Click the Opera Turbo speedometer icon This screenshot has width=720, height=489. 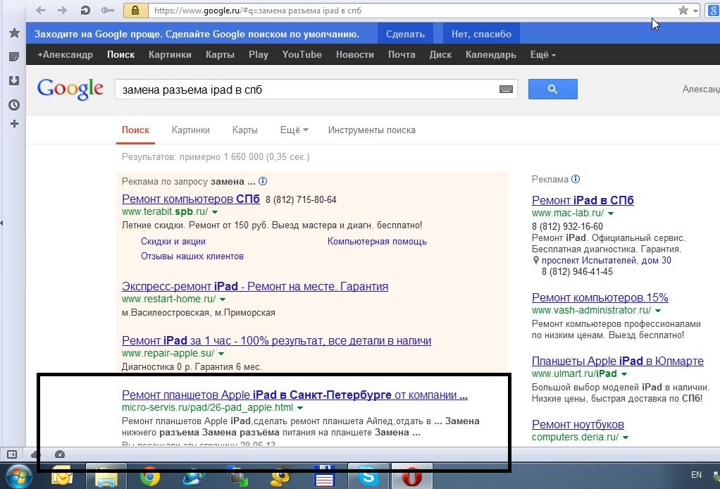pyautogui.click(x=60, y=454)
